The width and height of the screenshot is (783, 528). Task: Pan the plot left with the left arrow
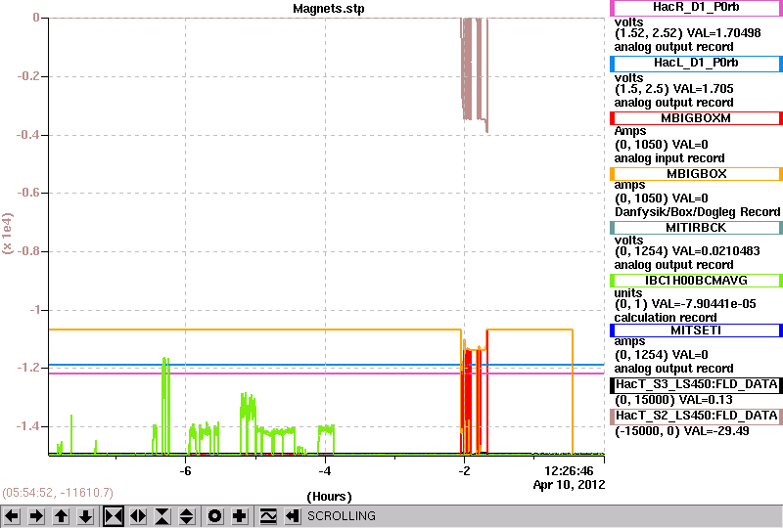[x=12, y=516]
